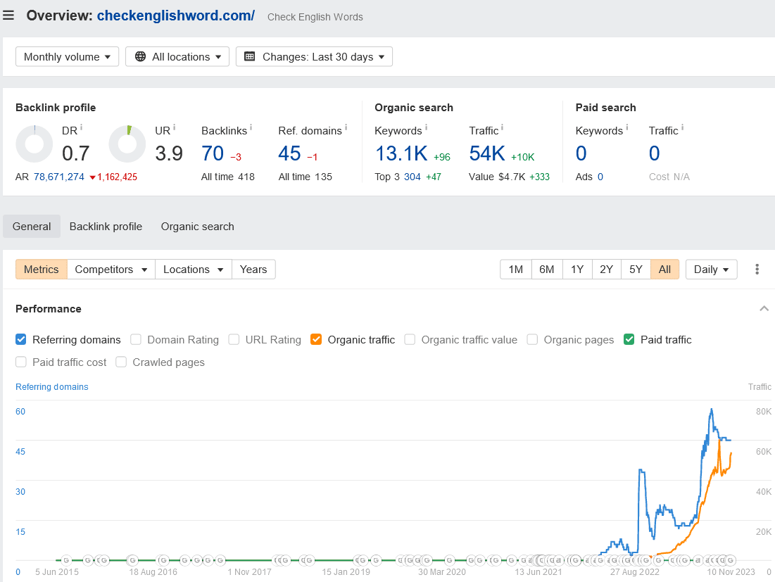Set chart range to 2Y

click(x=607, y=270)
